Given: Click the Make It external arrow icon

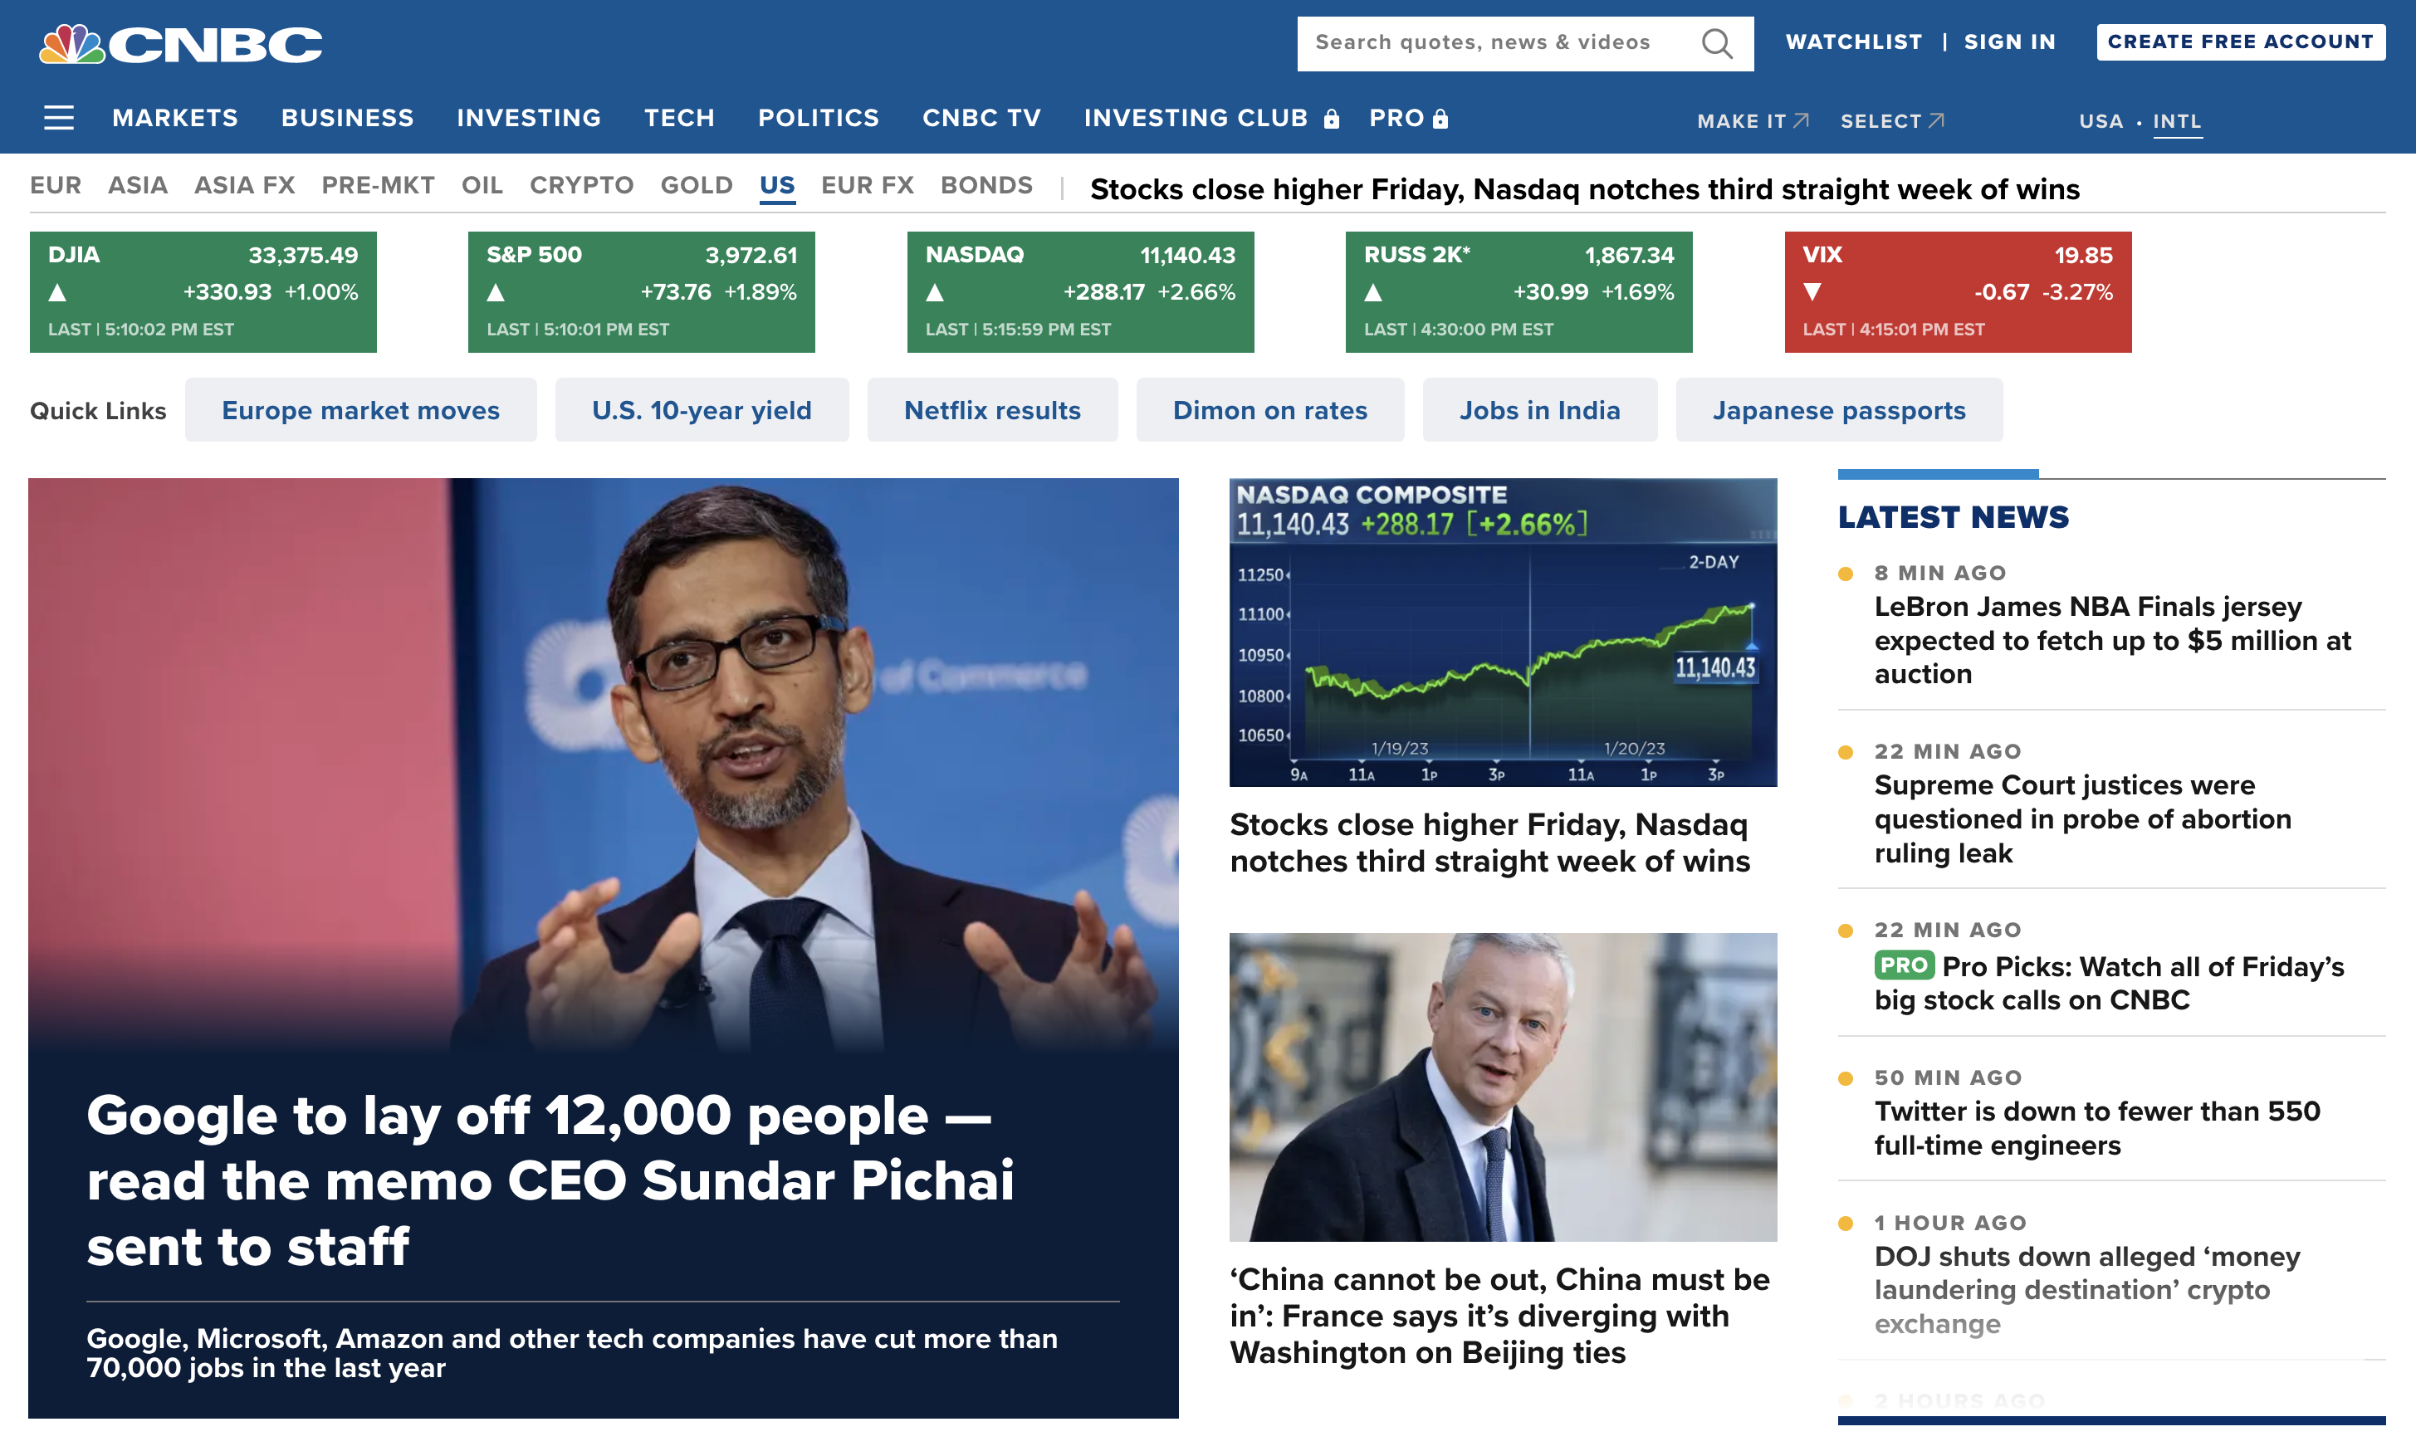Looking at the screenshot, I should [x=1801, y=120].
